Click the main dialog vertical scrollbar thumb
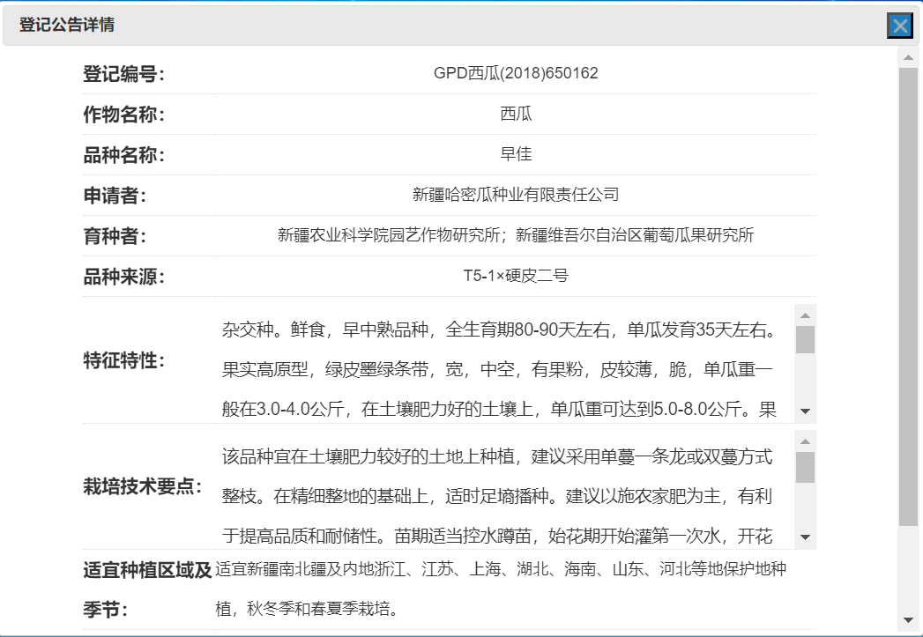923x637 pixels. [x=908, y=296]
